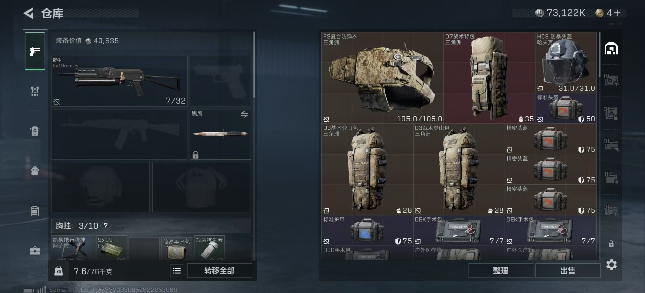Select the D7战术背包 backpack item
645x293 pixels.
[489, 78]
